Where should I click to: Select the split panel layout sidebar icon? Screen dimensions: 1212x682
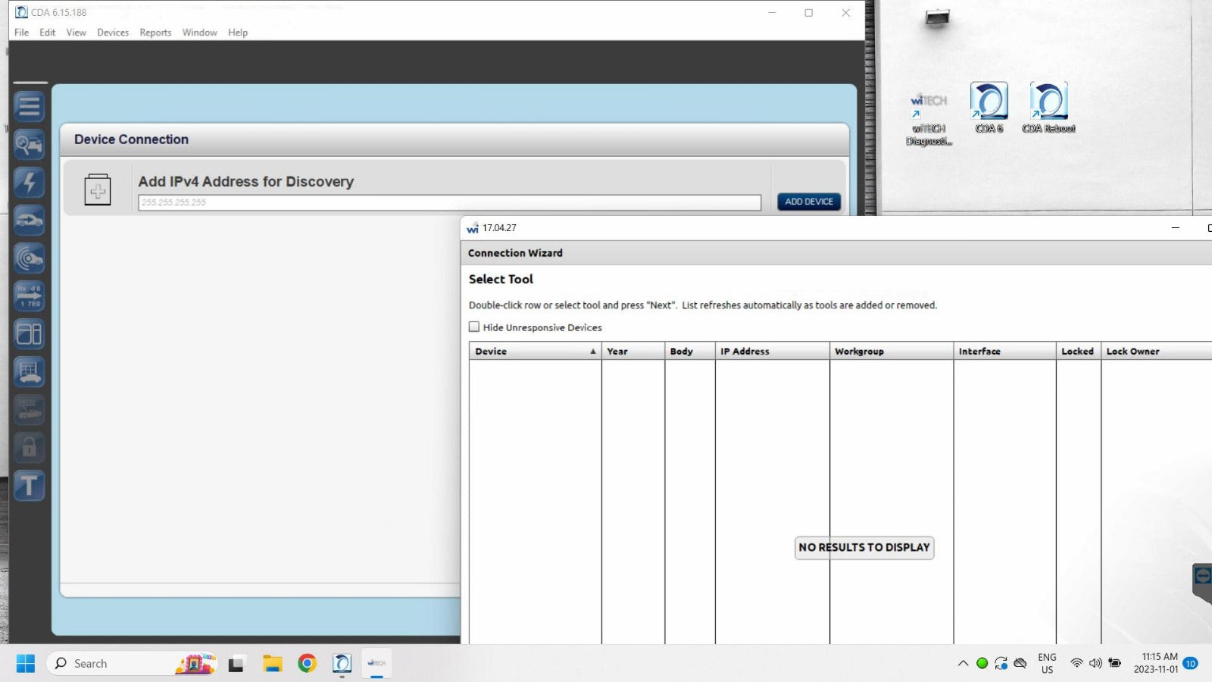tap(29, 334)
